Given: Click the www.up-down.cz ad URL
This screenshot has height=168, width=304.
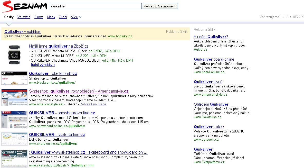Looking at the screenshot, I should click(x=206, y=139).
